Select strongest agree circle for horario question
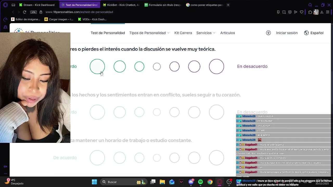Screen dimensions: 333x187 click(97, 158)
